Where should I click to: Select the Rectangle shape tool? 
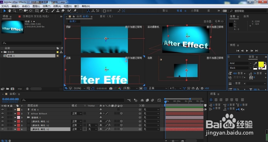pyautogui.click(x=37, y=11)
